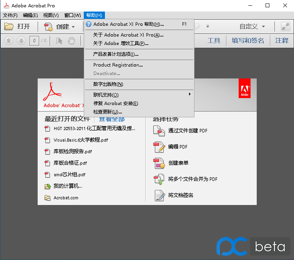Open Visual.Basic.6大学教程.pdf

(81, 140)
